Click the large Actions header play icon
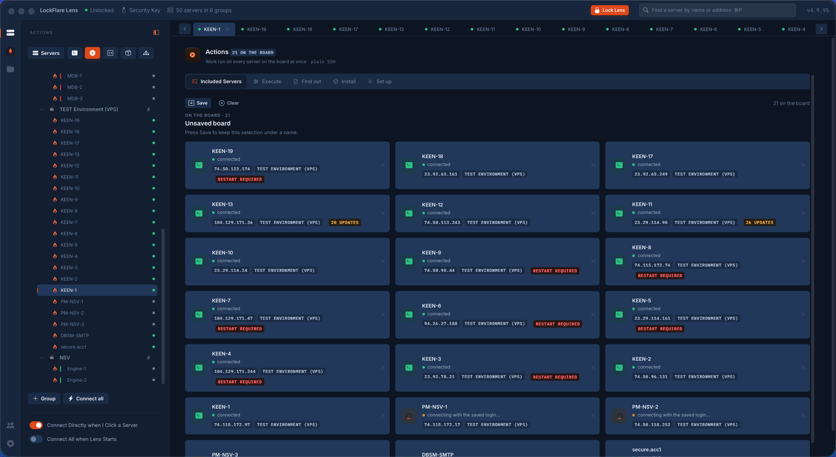Viewport: 836px width, 457px height. pyautogui.click(x=192, y=55)
